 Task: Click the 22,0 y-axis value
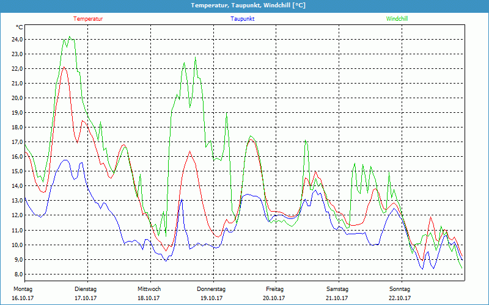17,69
